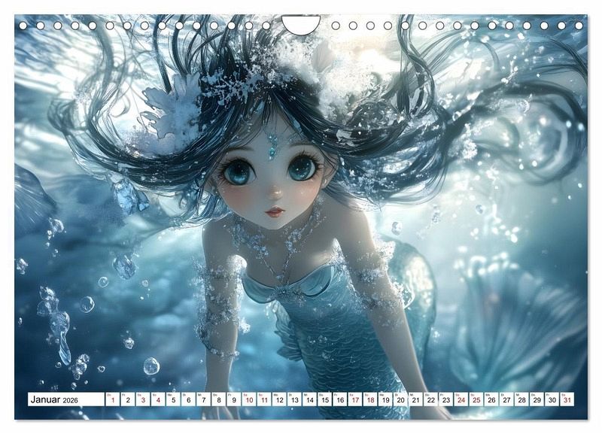The width and height of the screenshot is (602, 434).
Task: Select day 21 in the date row
Action: click(x=415, y=400)
